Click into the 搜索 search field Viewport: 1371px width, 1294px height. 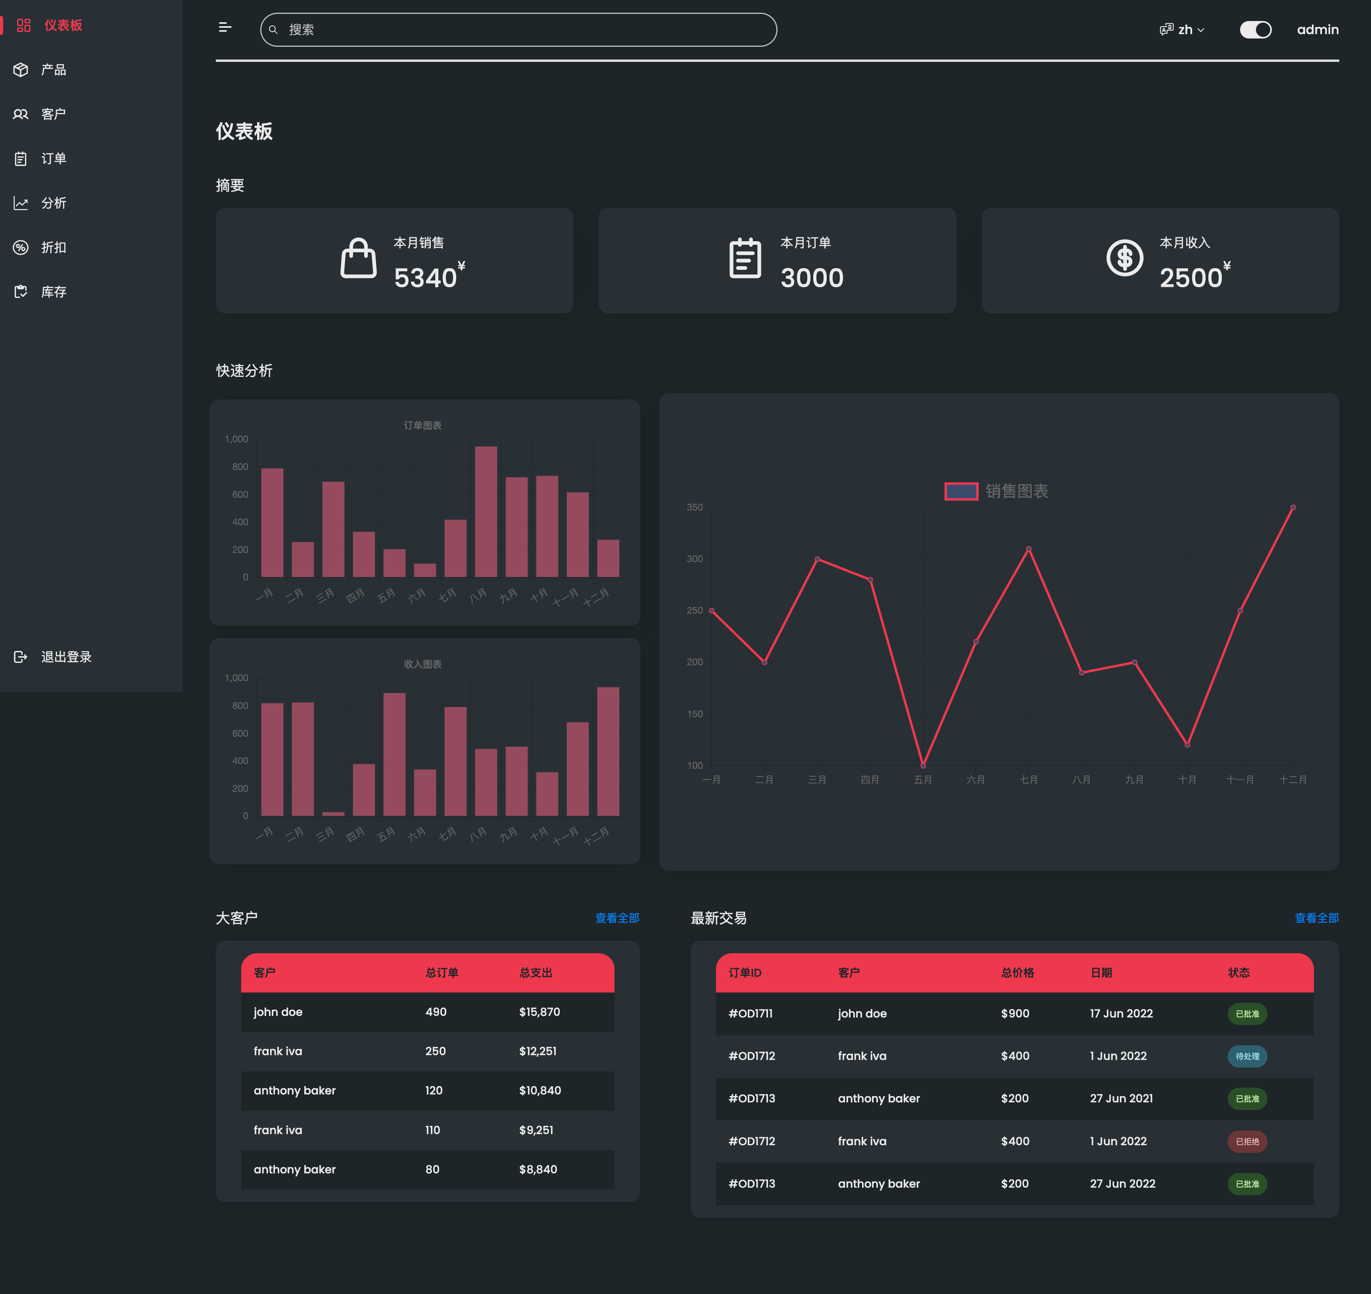(x=518, y=30)
